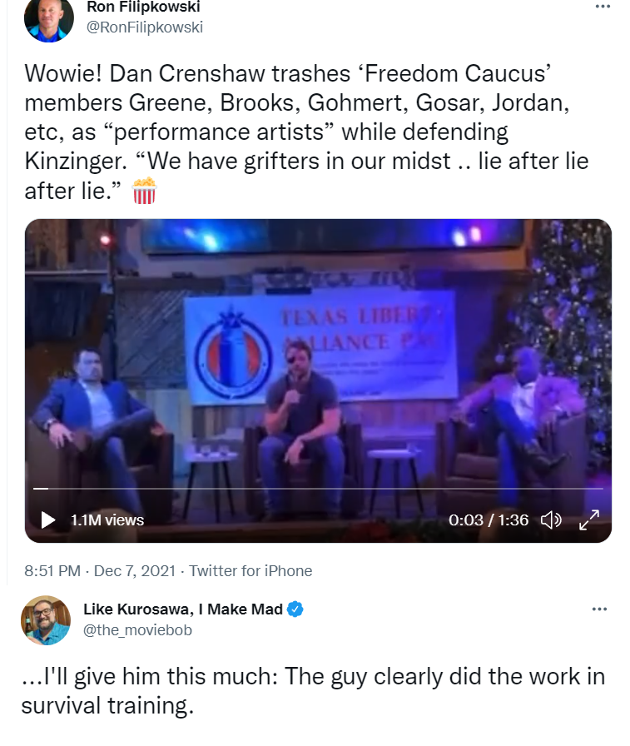Viewport: 630px width, 746px height.
Task: Click Like Kurosawa, I Make Mad name
Action: (x=183, y=609)
